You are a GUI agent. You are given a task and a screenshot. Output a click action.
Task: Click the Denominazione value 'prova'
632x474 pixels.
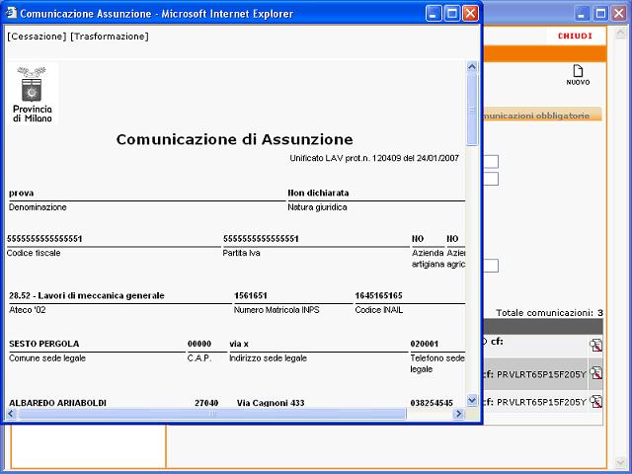(22, 194)
